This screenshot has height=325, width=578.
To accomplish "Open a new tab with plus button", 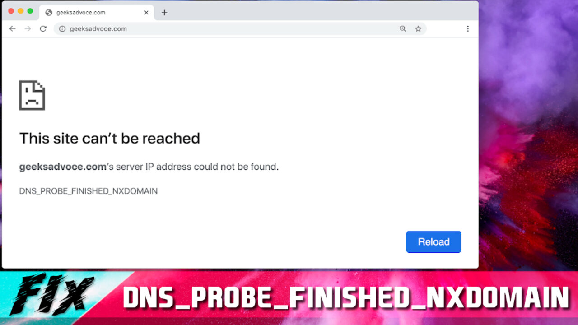I will pos(164,13).
